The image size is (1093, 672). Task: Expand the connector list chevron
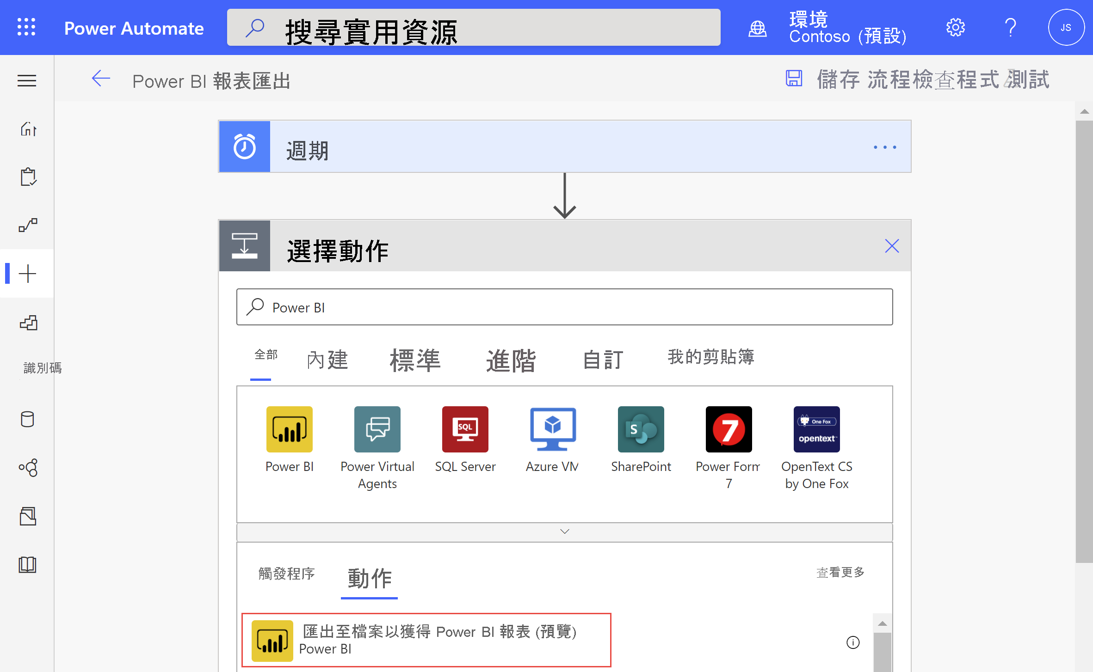point(565,531)
